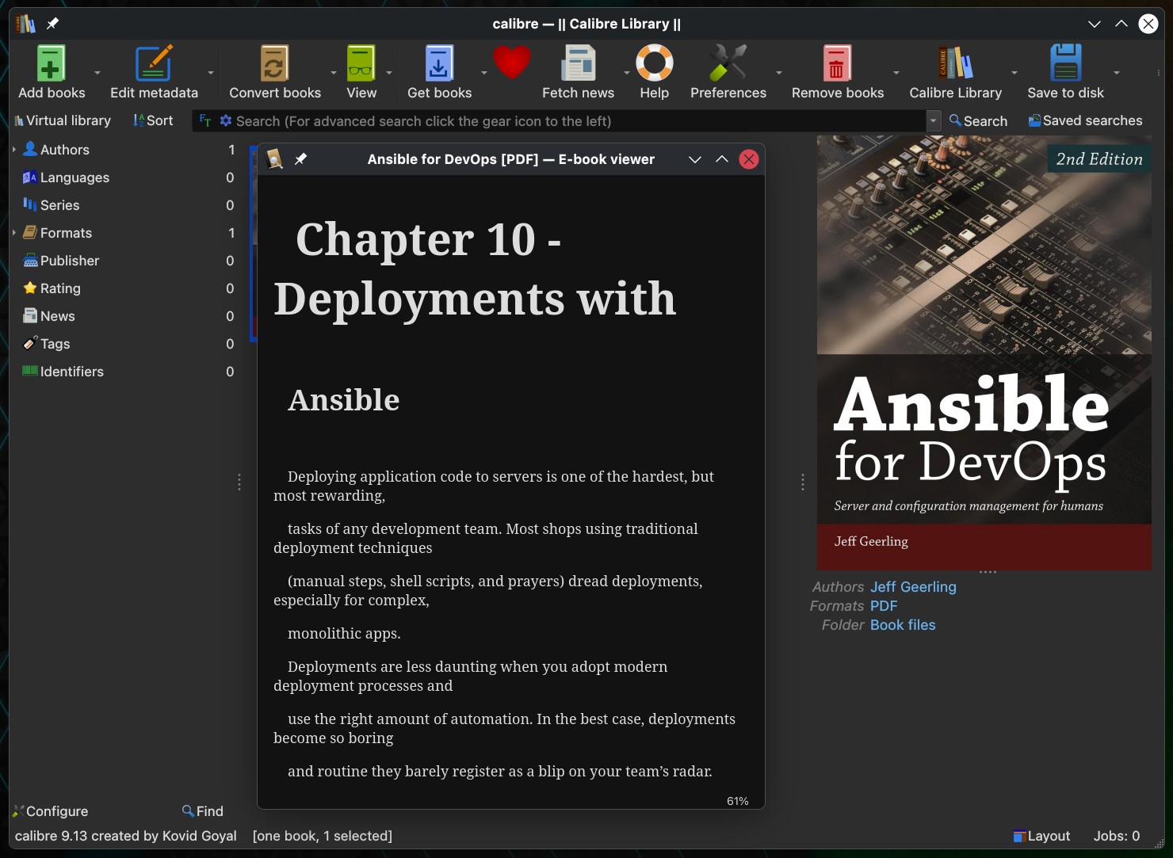
Task: Open Get books dropdown arrow
Action: click(484, 72)
